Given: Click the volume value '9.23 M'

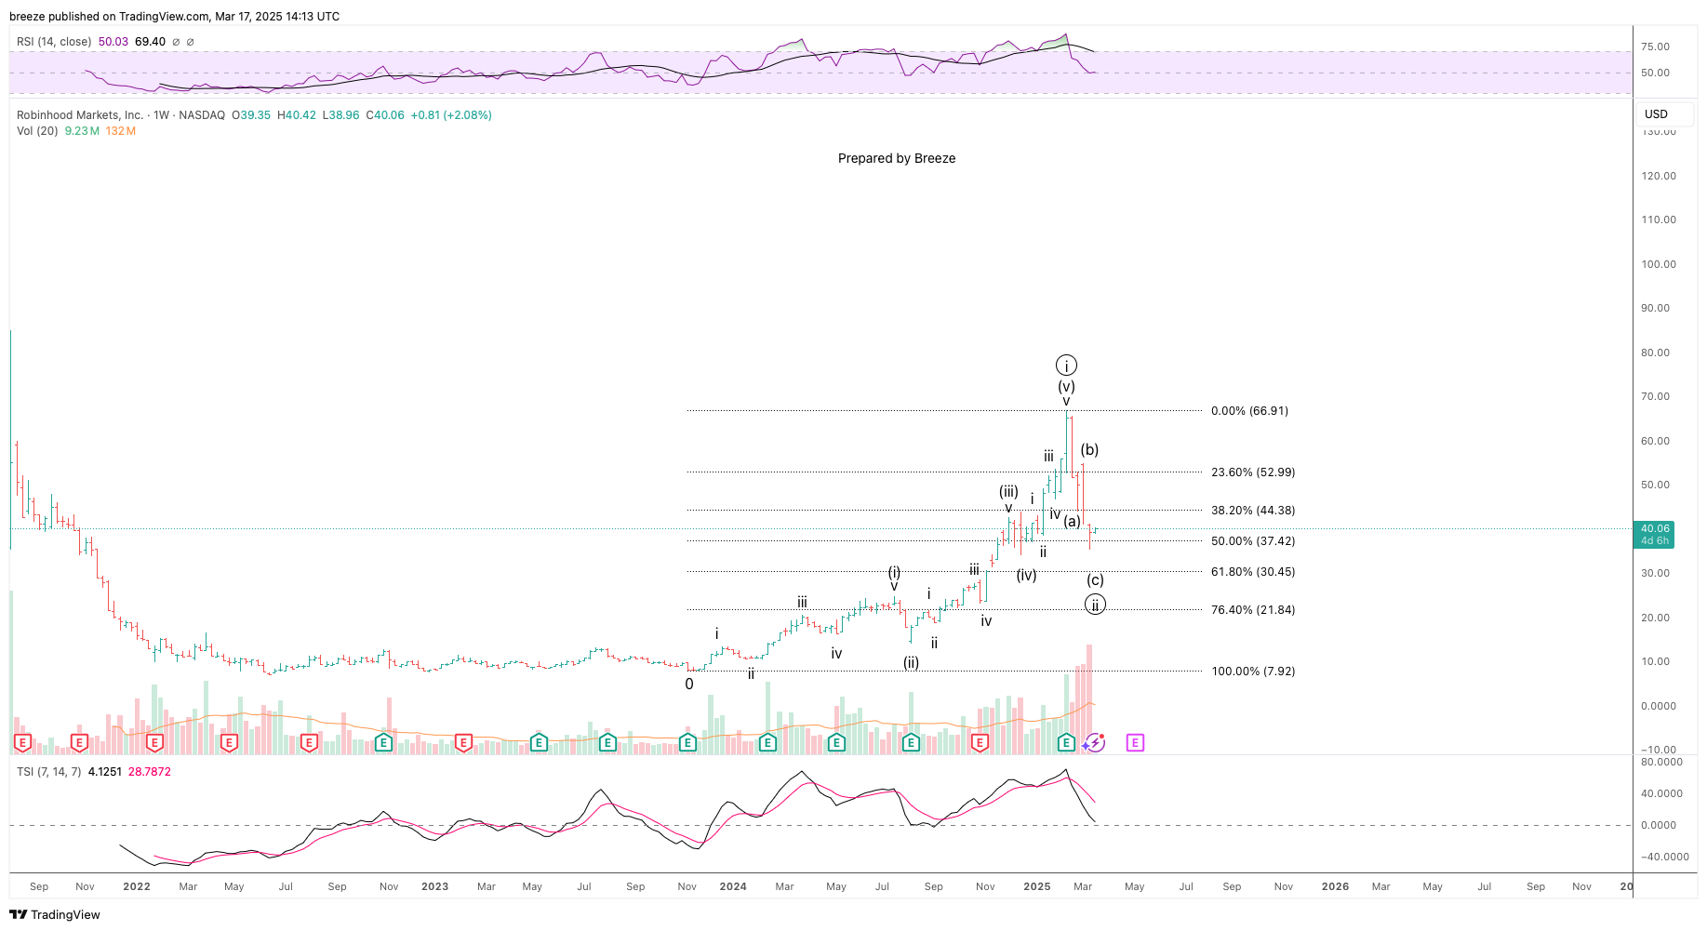Looking at the screenshot, I should point(83,131).
